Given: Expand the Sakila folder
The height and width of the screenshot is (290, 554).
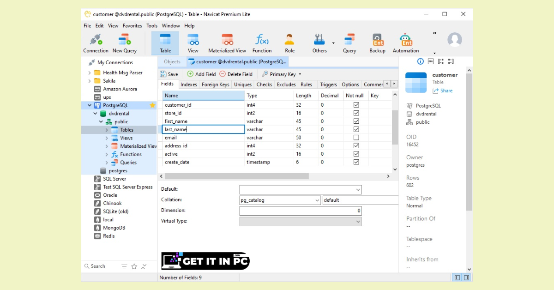Looking at the screenshot, I should [90, 81].
